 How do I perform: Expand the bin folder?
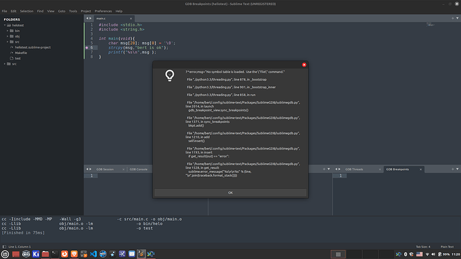7,31
